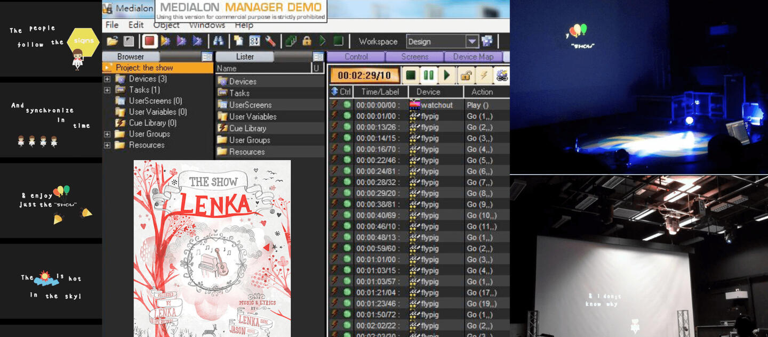Switch to the Screens tab

pos(414,57)
